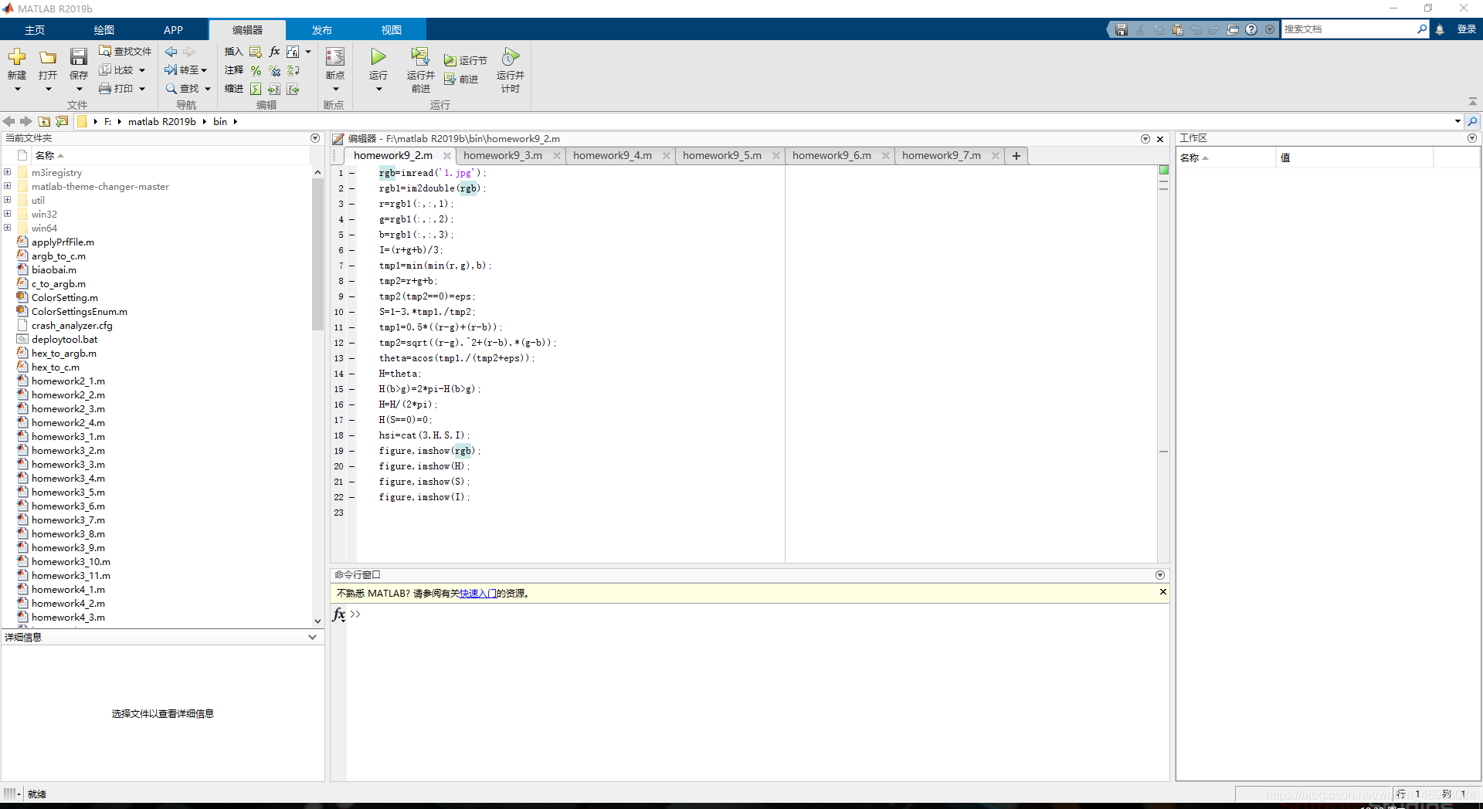Open the 运行 dropdown arrow
The height and width of the screenshot is (809, 1483).
[x=378, y=90]
